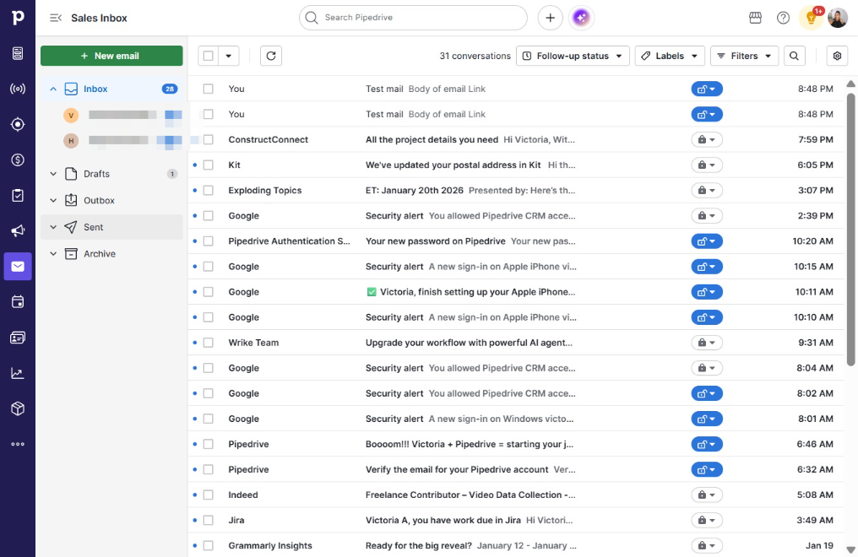This screenshot has height=557, width=858.
Task: Toggle the select-all conversations checkbox
Action: point(208,56)
